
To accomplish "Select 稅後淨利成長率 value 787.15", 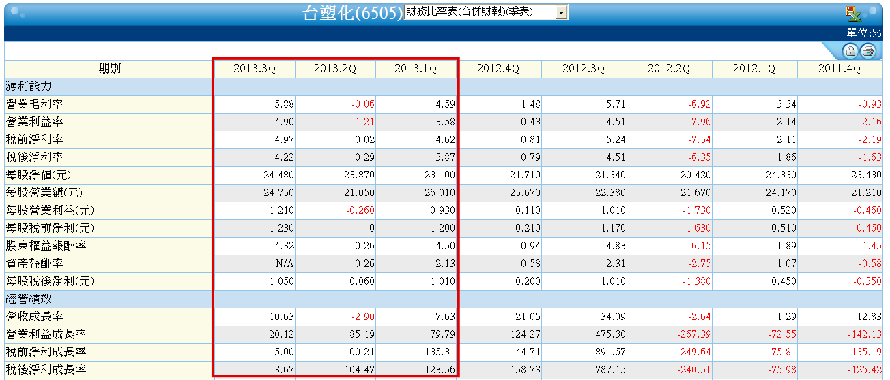I will coord(611,370).
